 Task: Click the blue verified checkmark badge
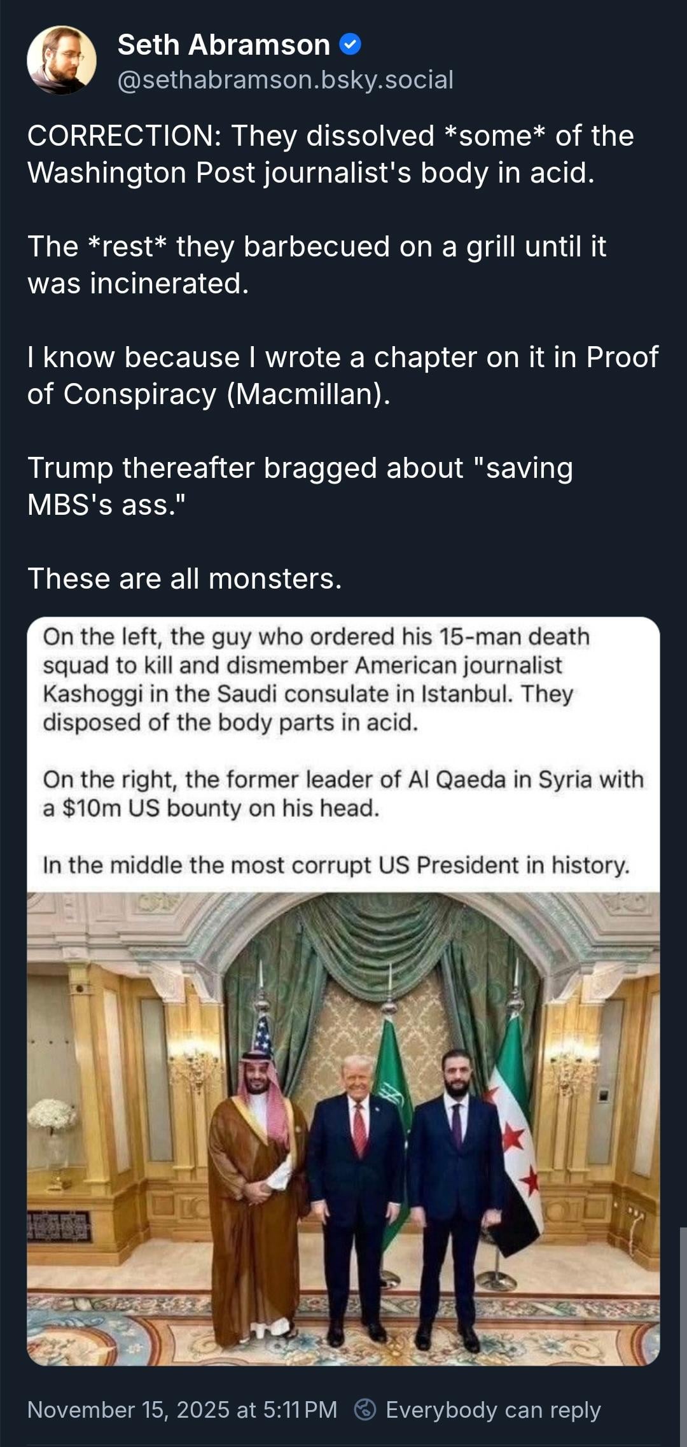(x=350, y=45)
